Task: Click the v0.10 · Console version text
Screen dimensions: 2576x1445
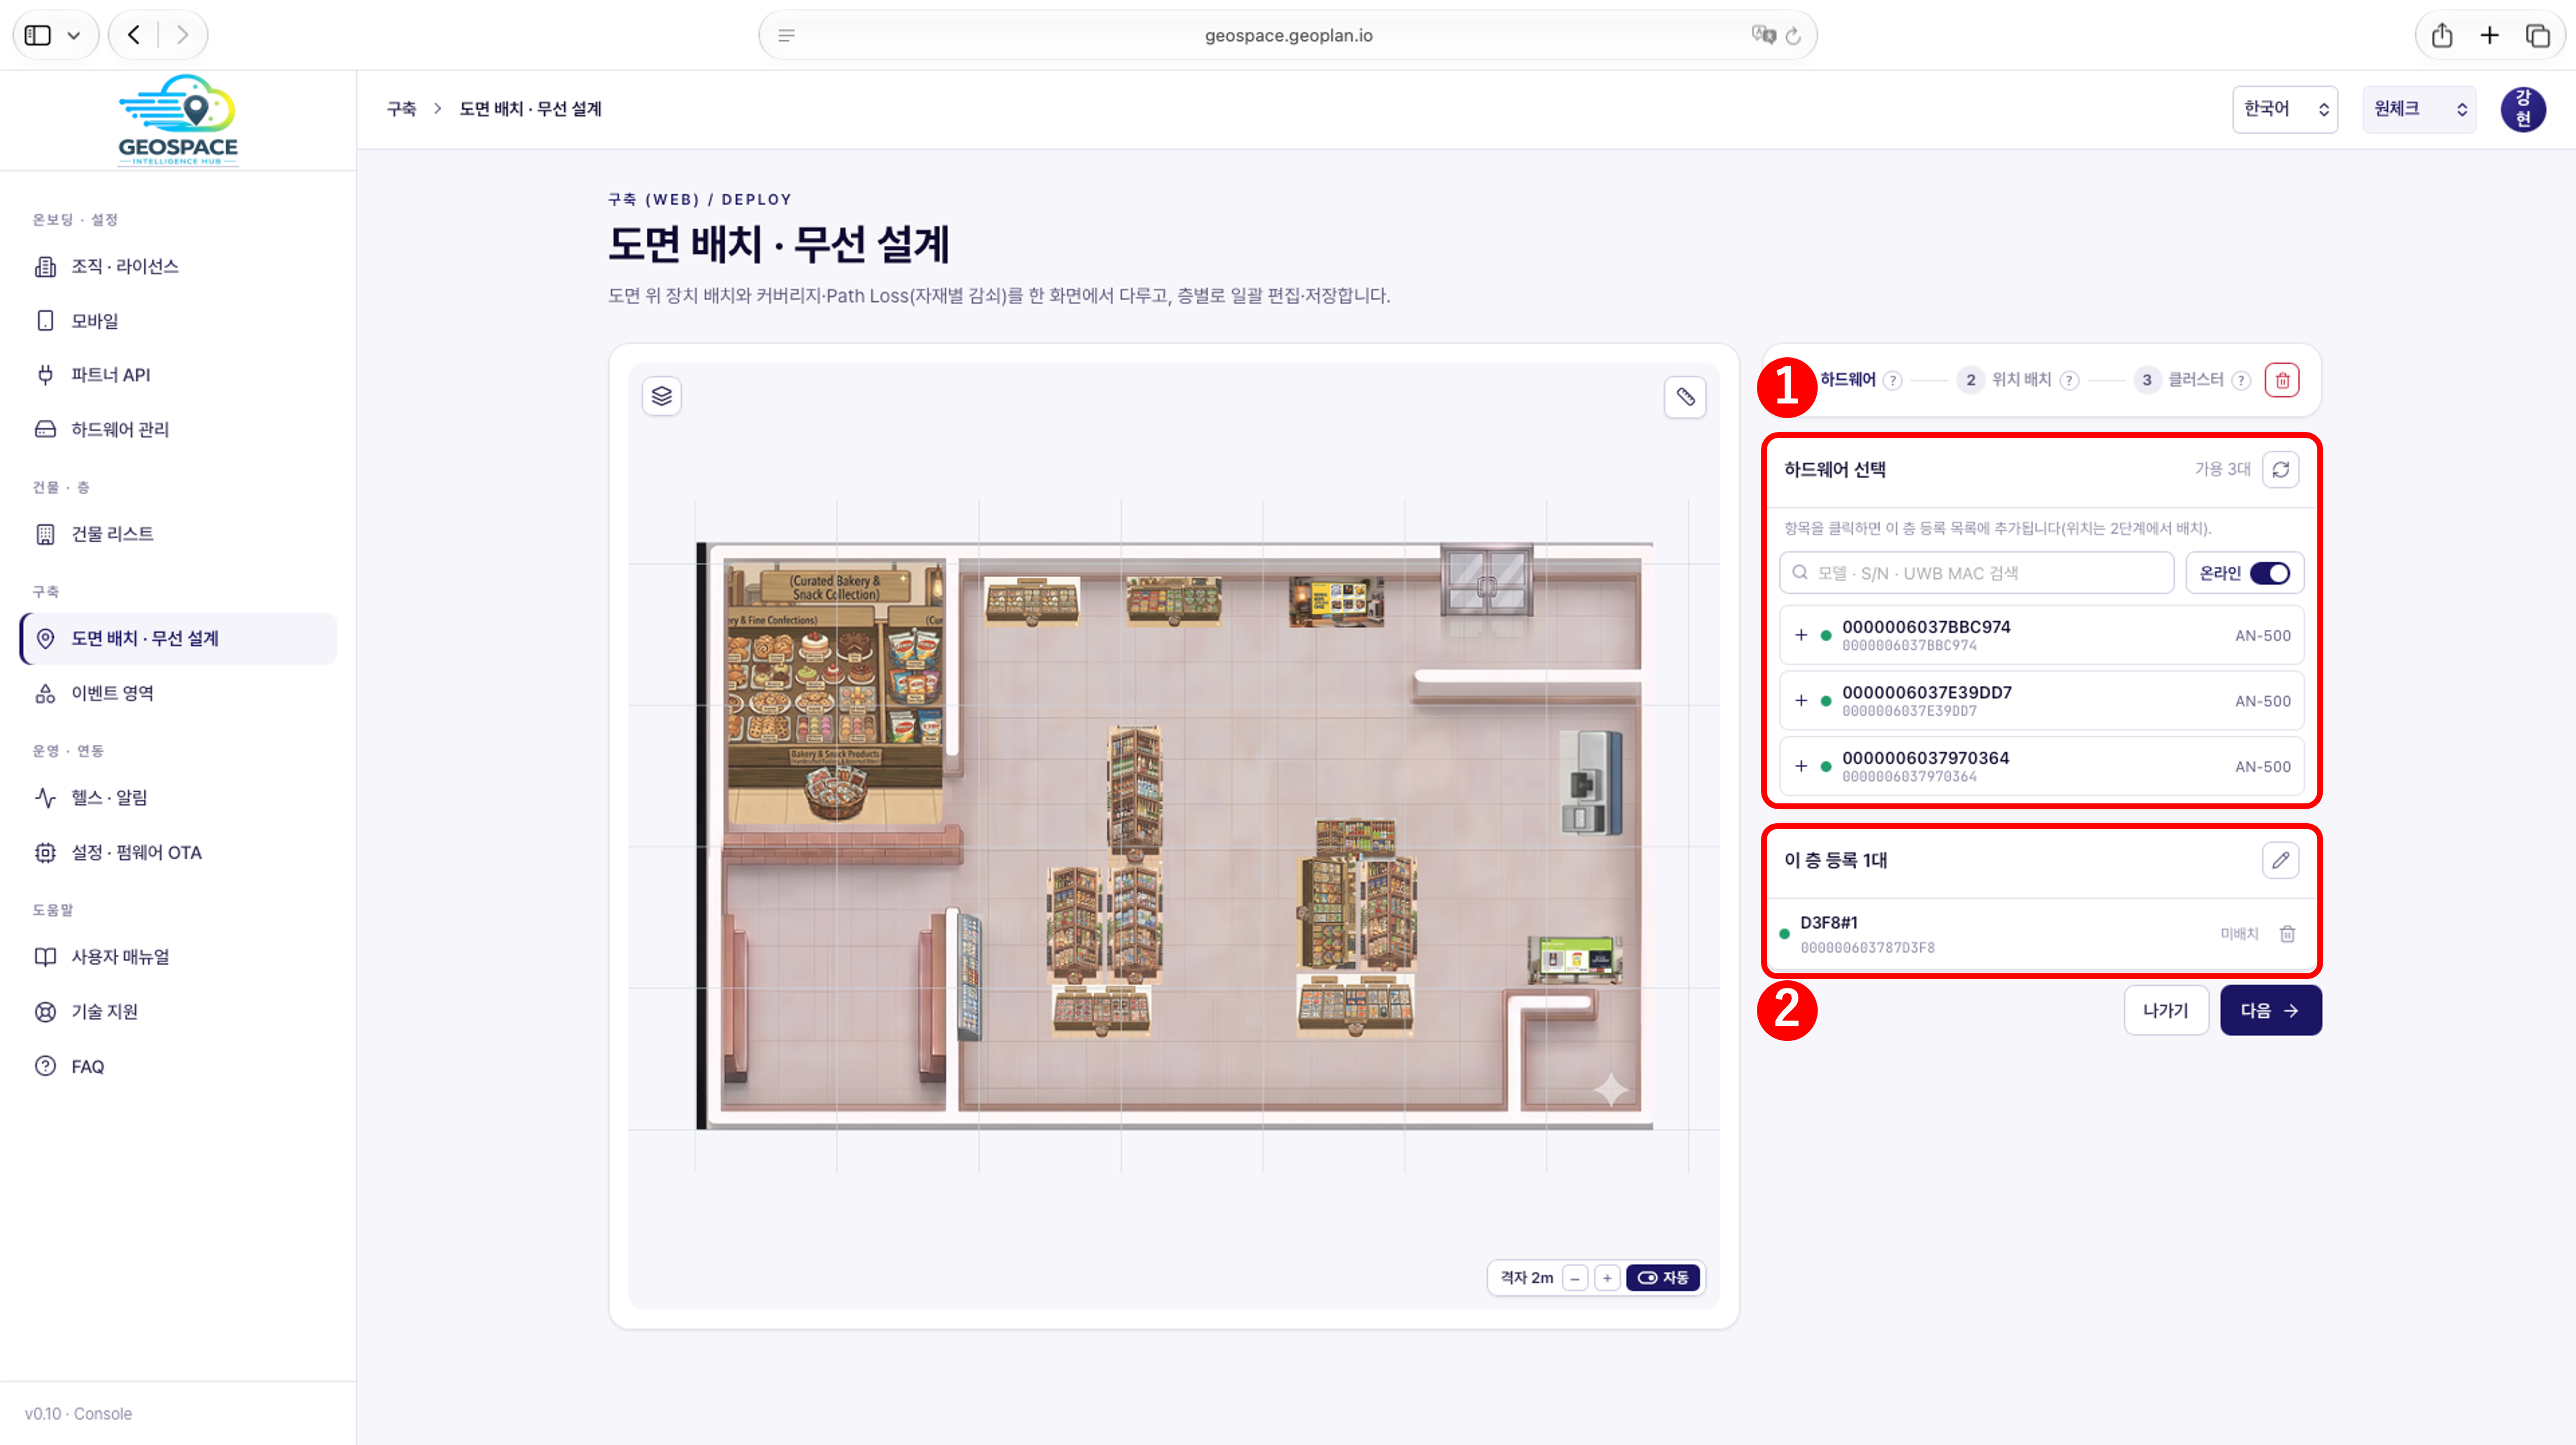Action: [x=78, y=1414]
